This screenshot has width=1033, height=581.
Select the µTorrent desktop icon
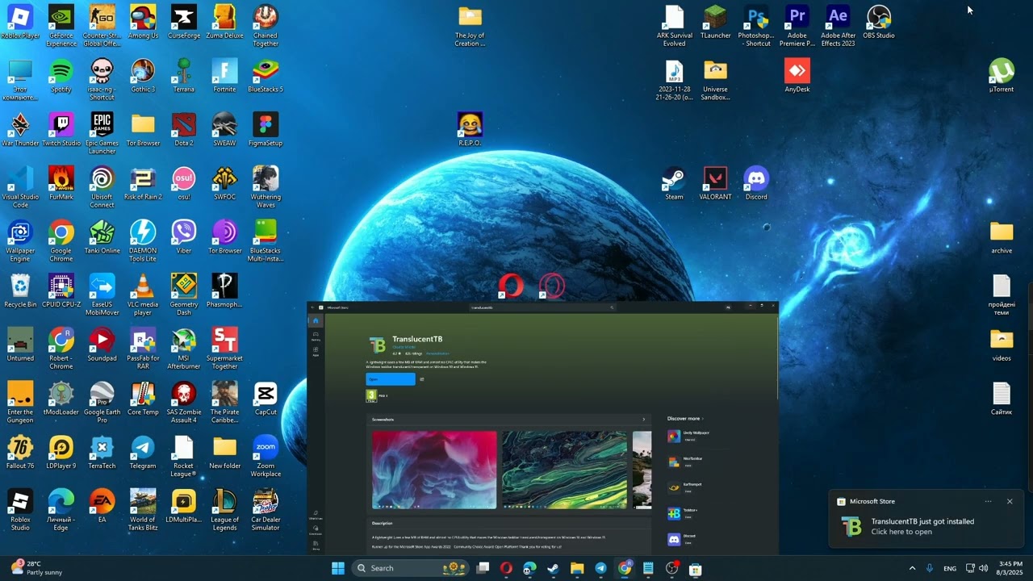1002,77
